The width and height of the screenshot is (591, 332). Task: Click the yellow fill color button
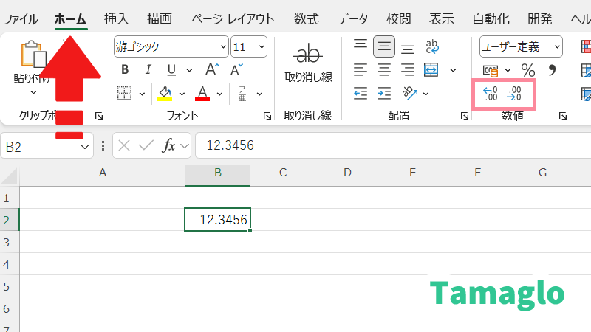click(x=165, y=94)
